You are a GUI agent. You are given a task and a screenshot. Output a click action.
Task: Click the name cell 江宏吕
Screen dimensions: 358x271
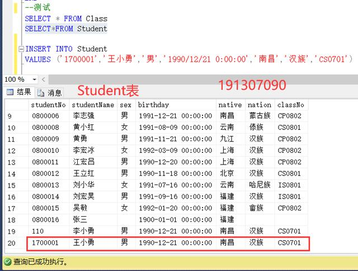point(93,162)
